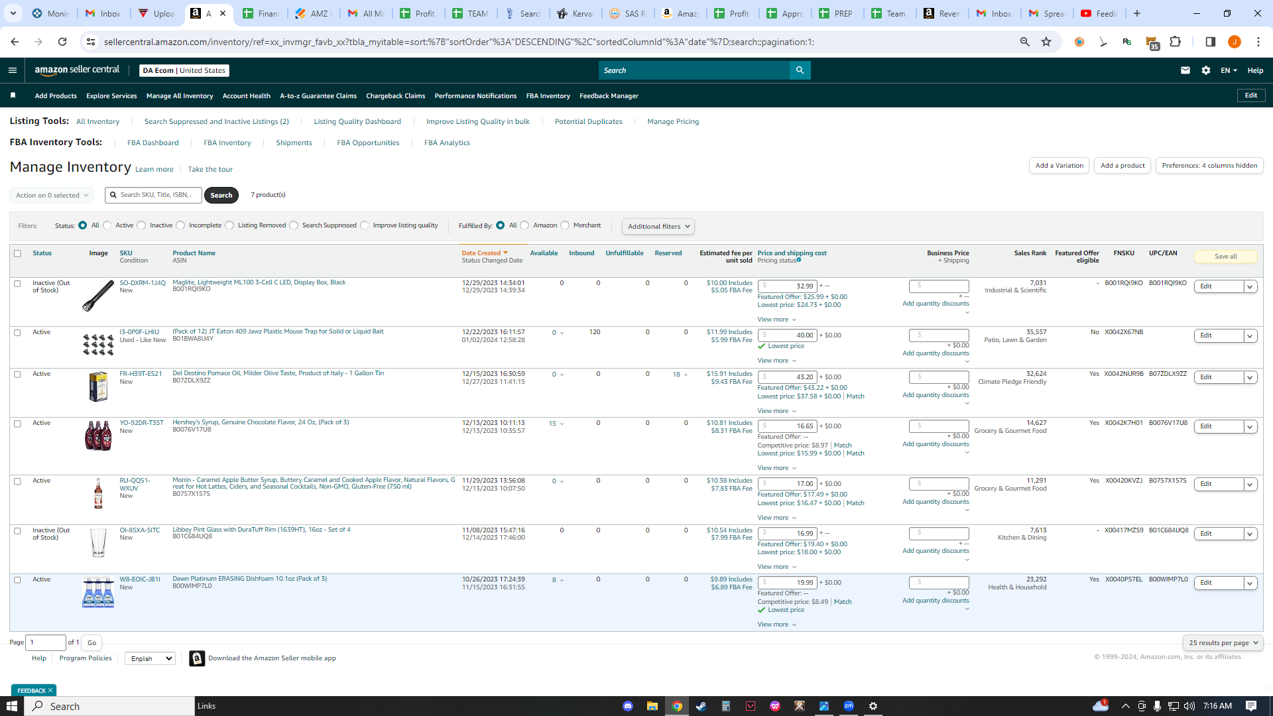The height and width of the screenshot is (716, 1273).
Task: Bookmark this page with the star icon
Action: click(1046, 42)
